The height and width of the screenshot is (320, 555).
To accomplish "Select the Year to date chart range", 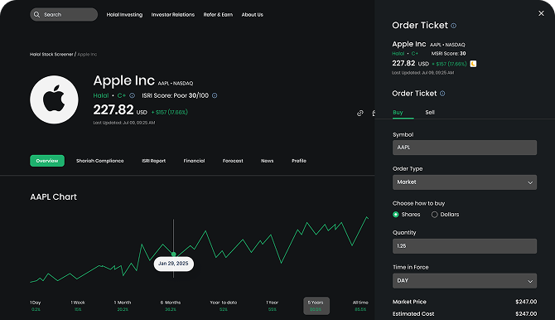I will (224, 305).
